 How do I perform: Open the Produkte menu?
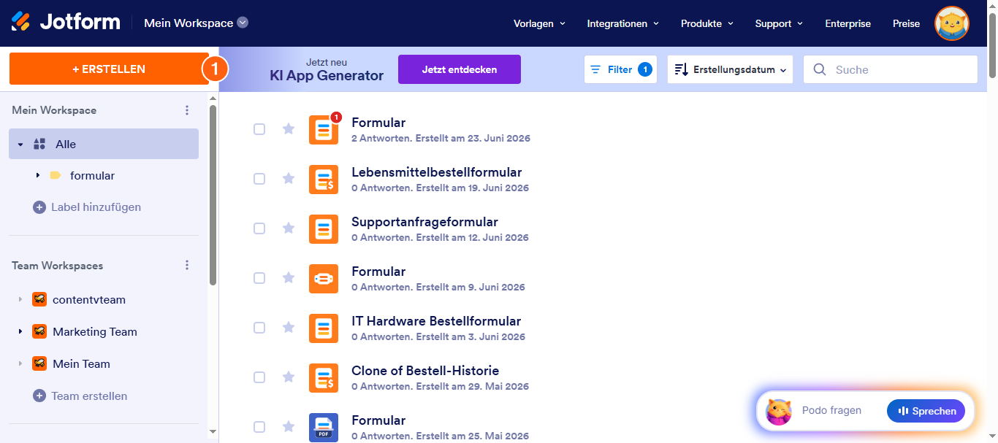[707, 23]
